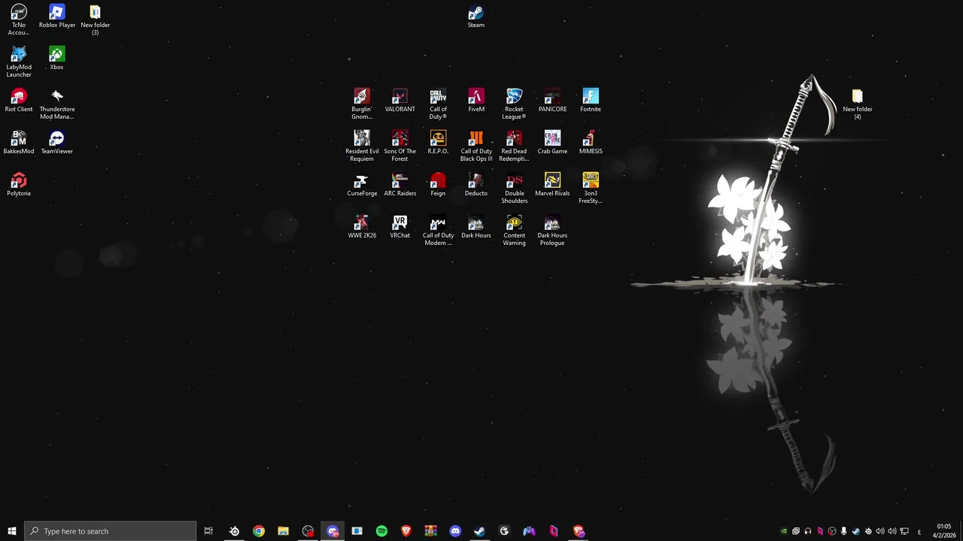Select the VALORANT game shortcut

tap(399, 101)
